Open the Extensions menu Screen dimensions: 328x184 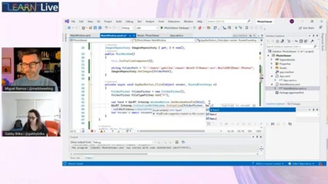tap(174, 21)
